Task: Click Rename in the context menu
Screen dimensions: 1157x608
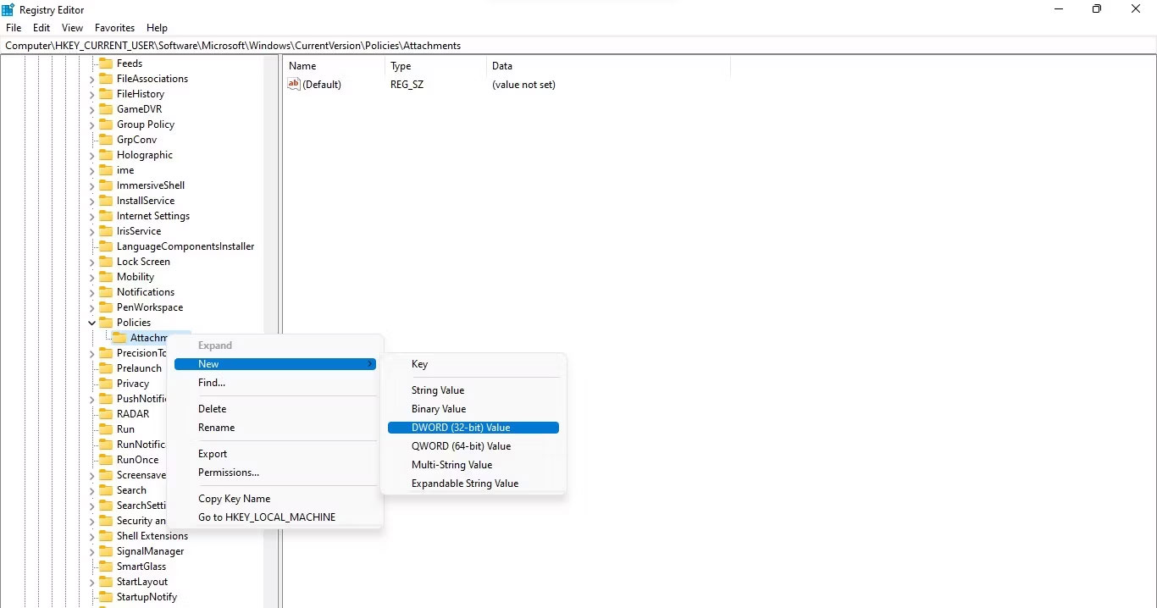Action: (x=216, y=428)
